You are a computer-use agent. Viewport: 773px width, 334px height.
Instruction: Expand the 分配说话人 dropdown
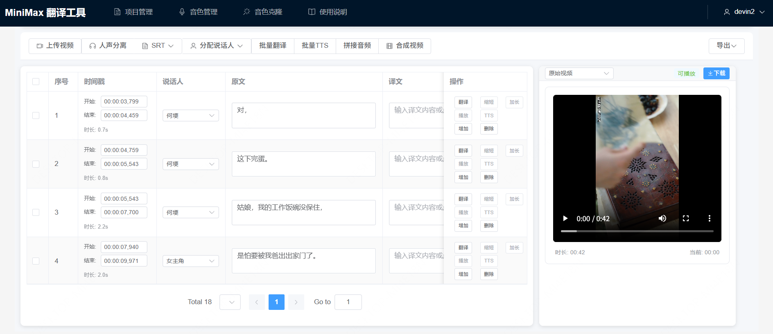(x=217, y=45)
